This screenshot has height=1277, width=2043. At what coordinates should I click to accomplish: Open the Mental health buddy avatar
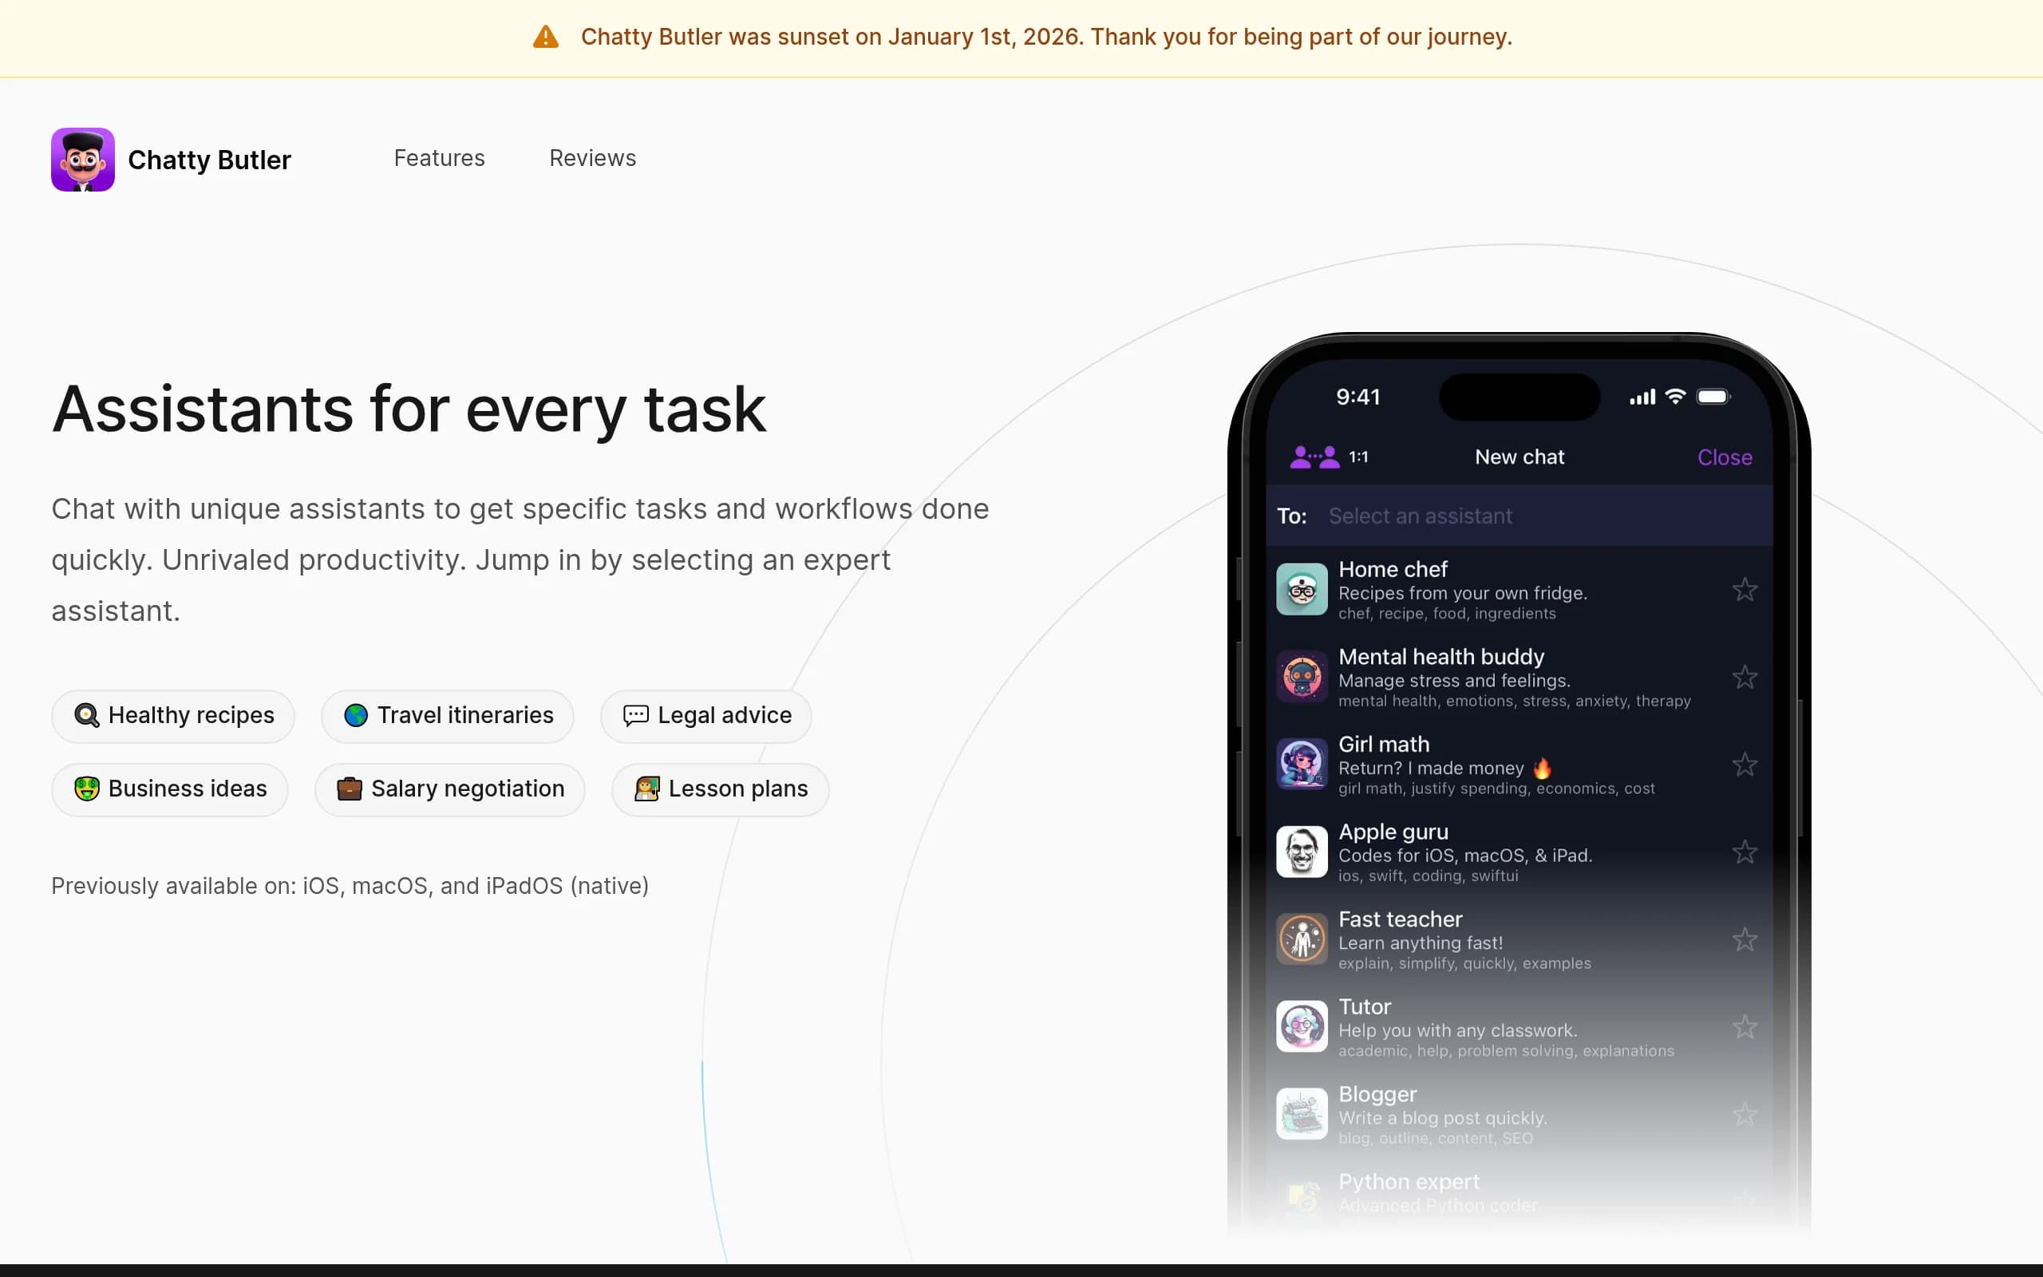tap(1302, 677)
